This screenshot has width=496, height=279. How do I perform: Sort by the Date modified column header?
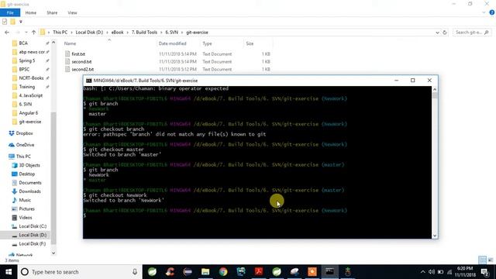172,43
